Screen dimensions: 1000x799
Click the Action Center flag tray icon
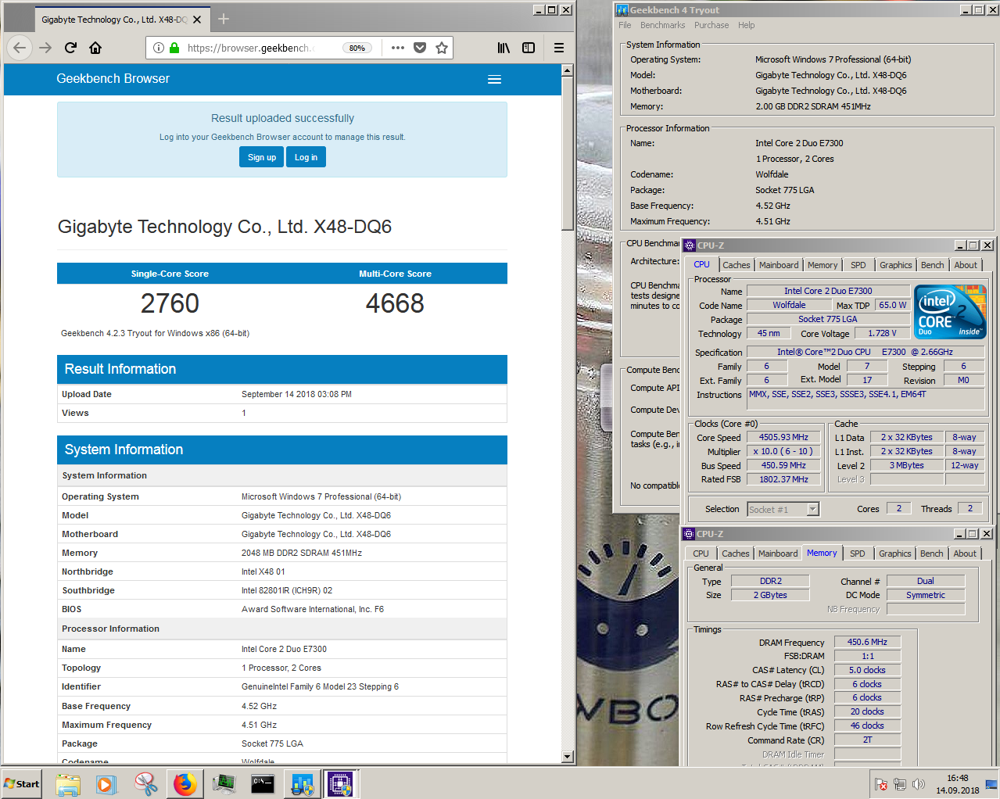pyautogui.click(x=881, y=784)
